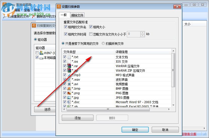
Task: Uncheck the *.txt file type checkbox
Action: 65,57
